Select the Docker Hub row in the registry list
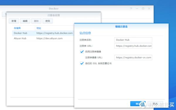Viewport: 176px width, 110px height. pos(43,33)
